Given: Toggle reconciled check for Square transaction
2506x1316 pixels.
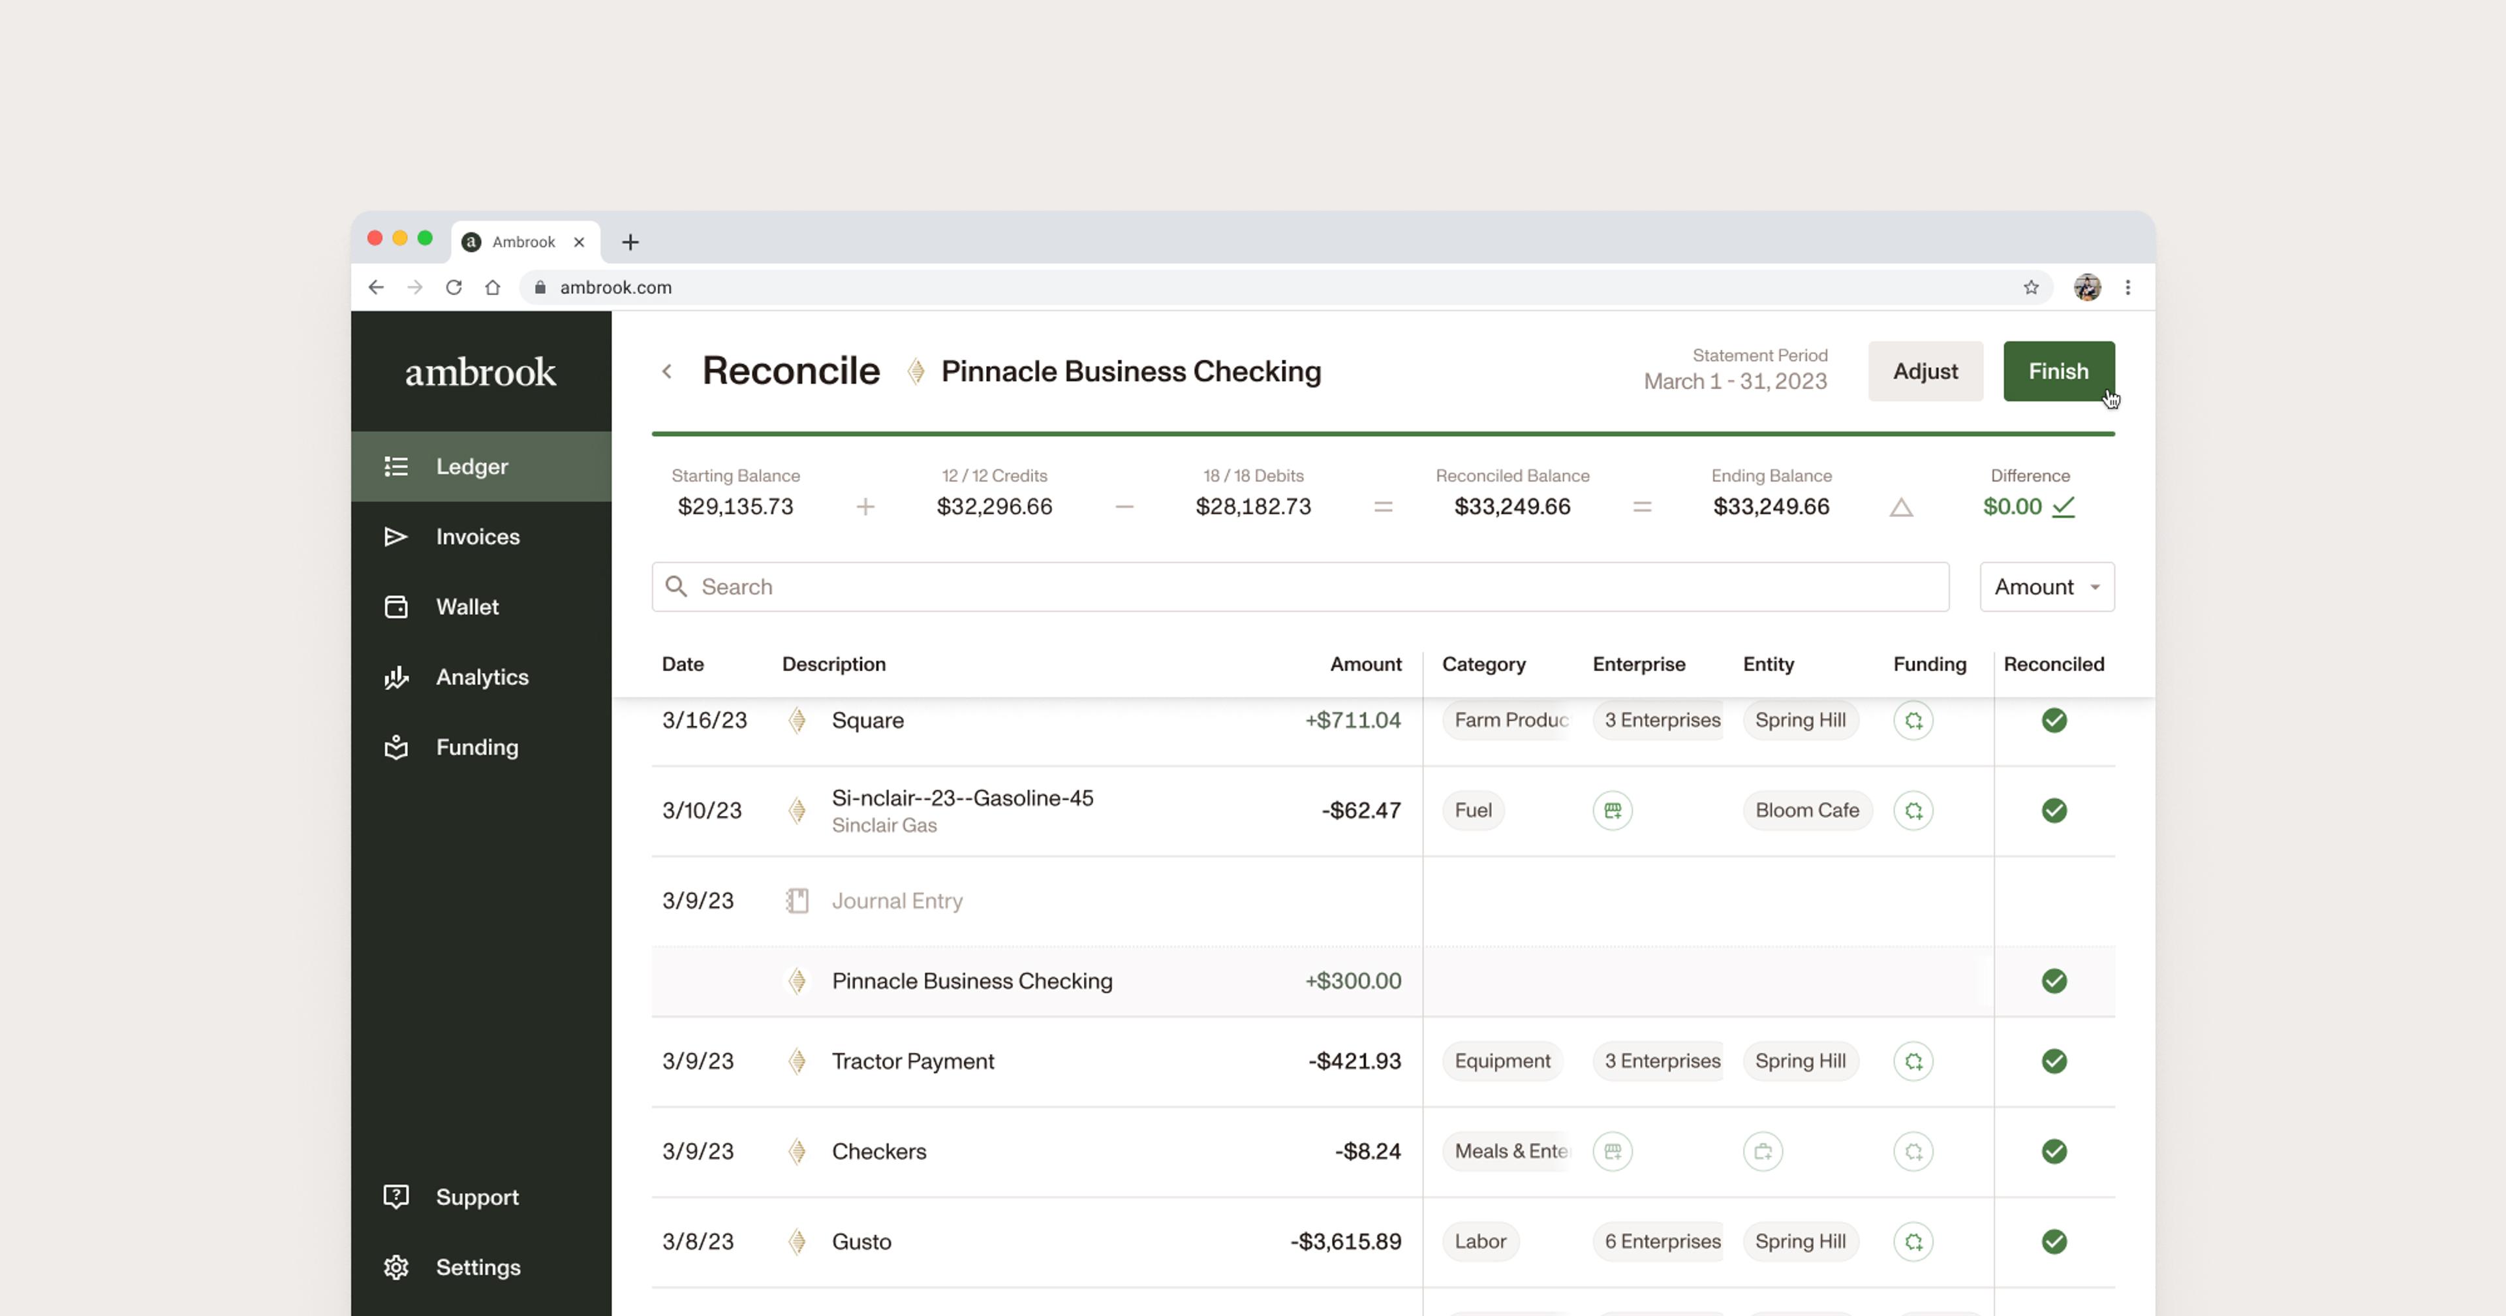Looking at the screenshot, I should point(2054,720).
